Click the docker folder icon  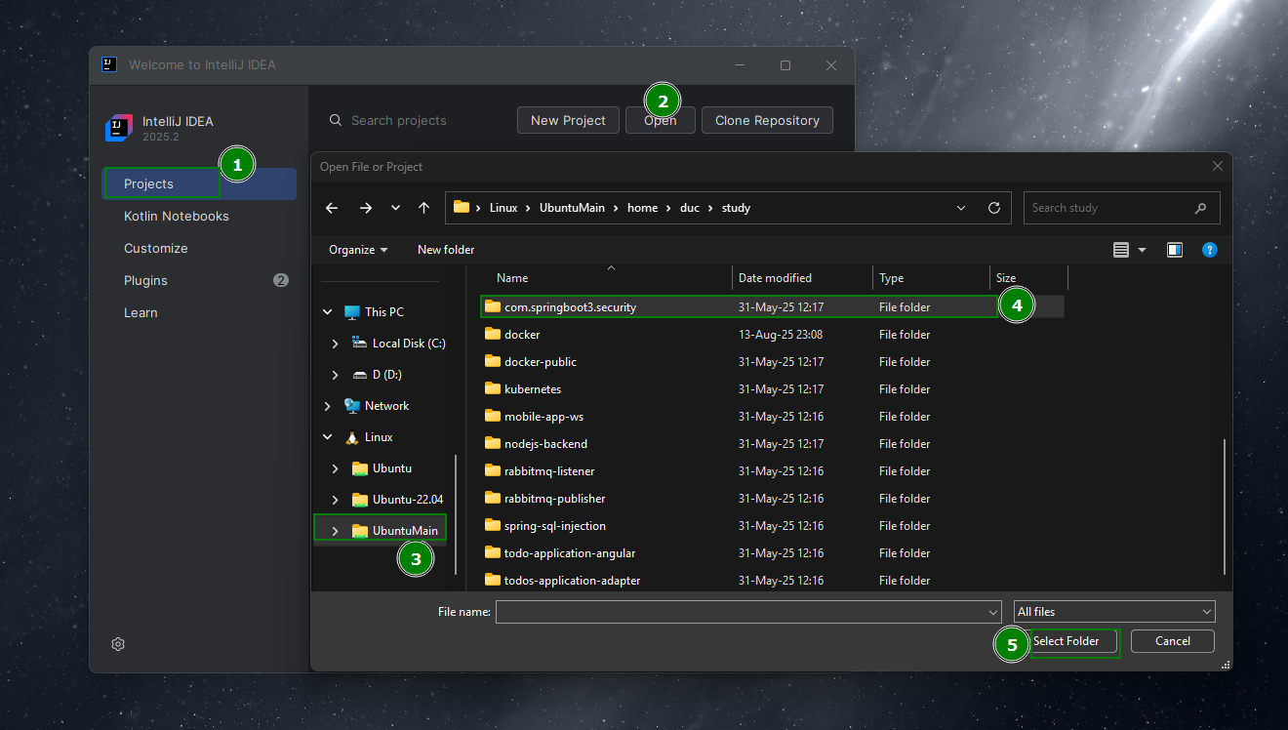pyautogui.click(x=493, y=334)
